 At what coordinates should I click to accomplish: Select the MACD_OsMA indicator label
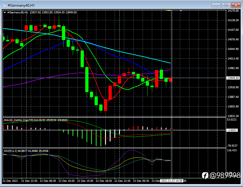(x=36, y=120)
